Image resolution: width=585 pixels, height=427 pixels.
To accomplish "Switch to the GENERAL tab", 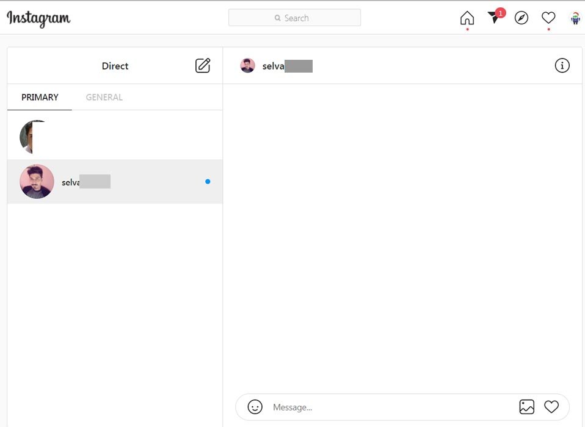I will (x=104, y=97).
